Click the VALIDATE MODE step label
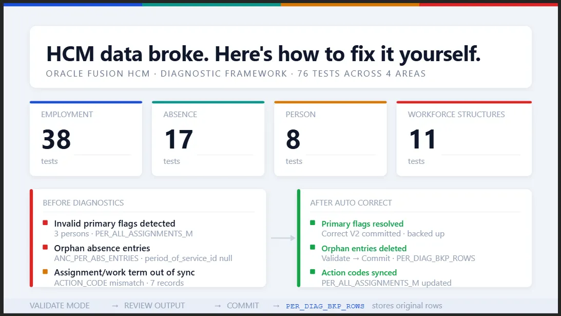561x316 pixels. click(x=60, y=306)
